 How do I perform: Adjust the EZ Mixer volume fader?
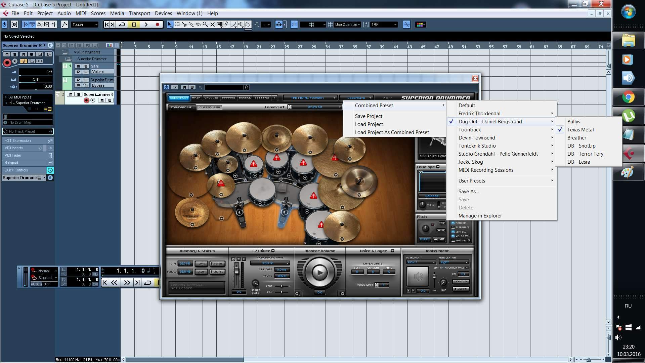point(237,271)
